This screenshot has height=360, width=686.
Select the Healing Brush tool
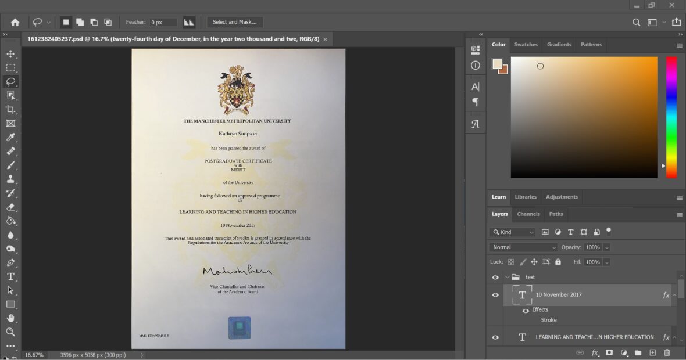coord(10,151)
